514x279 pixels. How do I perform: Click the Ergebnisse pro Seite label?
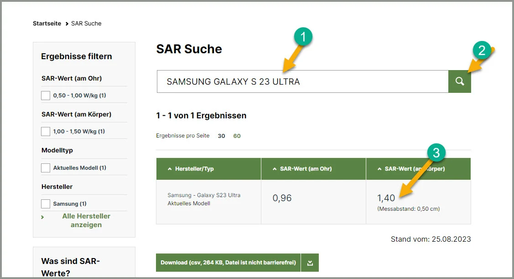(182, 136)
